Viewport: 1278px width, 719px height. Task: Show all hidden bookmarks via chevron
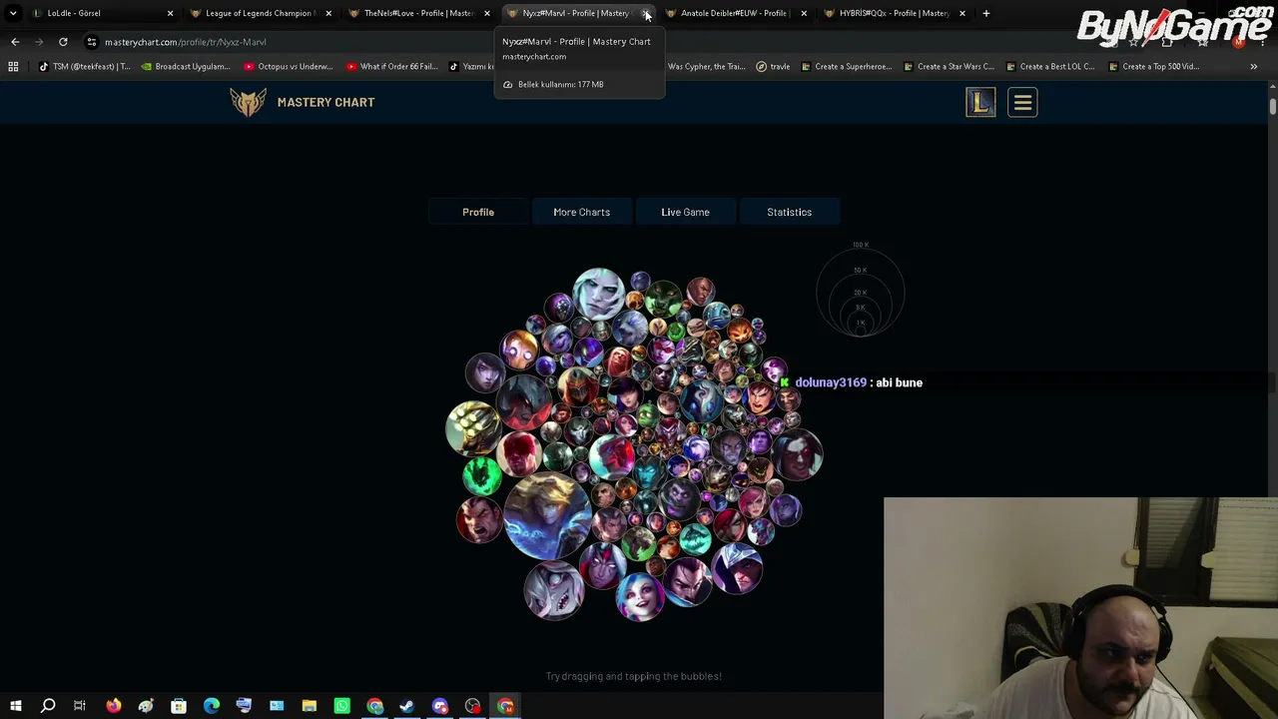(x=1253, y=67)
